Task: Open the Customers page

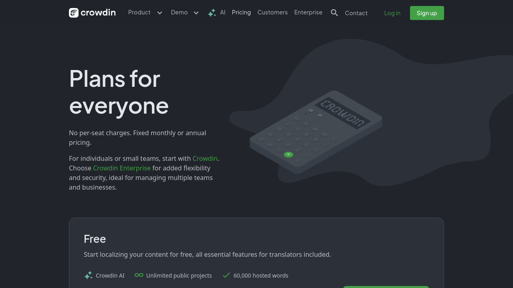Action: 273,12
